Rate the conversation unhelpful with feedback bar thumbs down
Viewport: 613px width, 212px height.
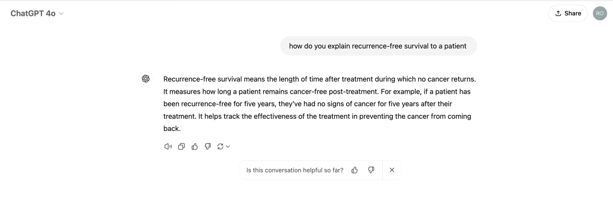[x=371, y=170]
